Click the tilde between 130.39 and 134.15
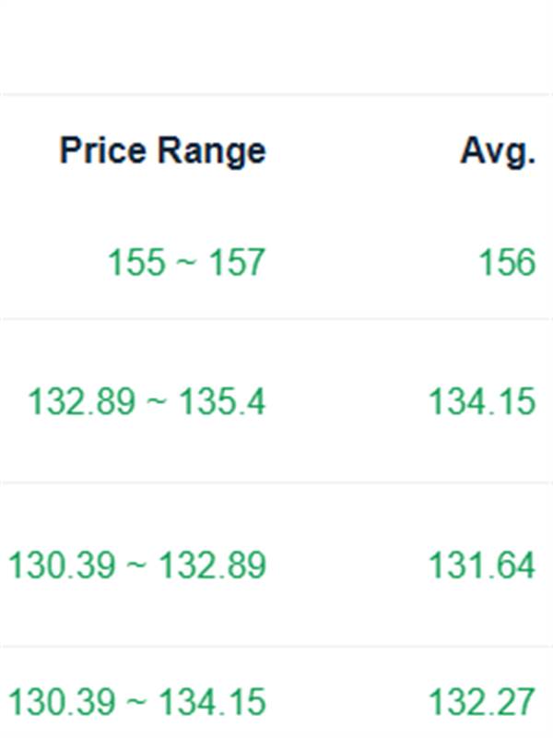The image size is (553, 738). click(x=135, y=704)
